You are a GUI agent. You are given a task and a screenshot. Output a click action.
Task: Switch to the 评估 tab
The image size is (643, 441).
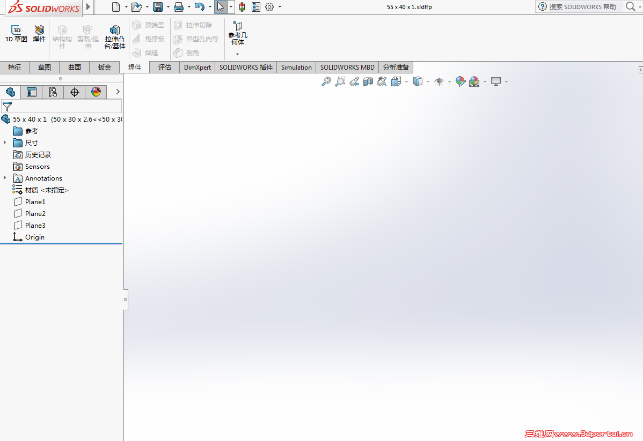(x=164, y=67)
